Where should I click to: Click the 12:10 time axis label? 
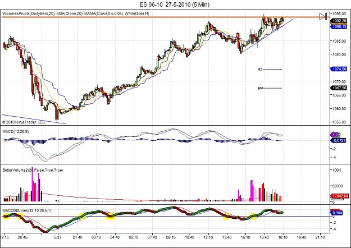208,237
